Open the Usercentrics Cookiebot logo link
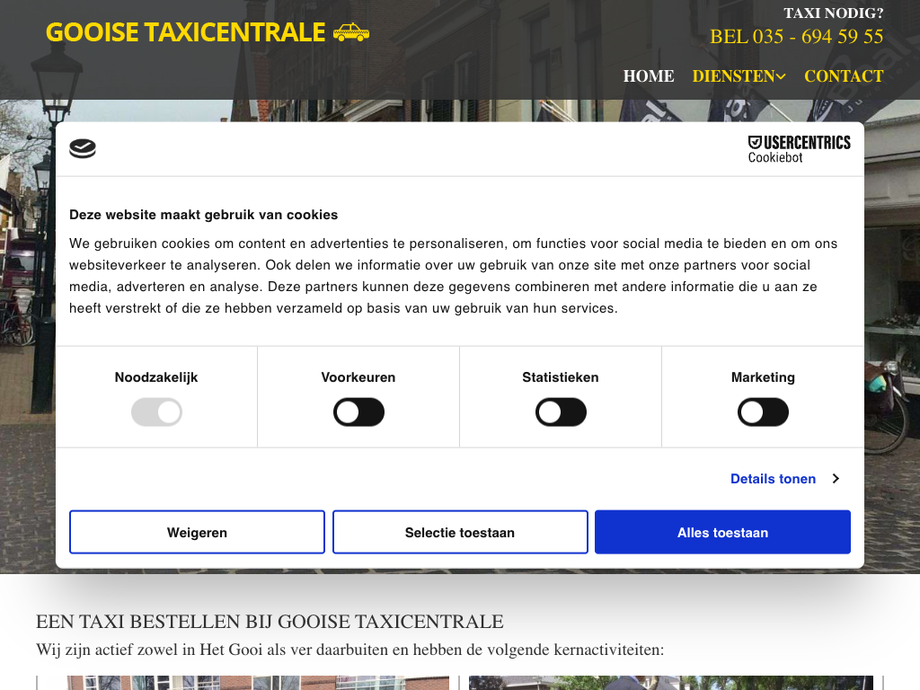This screenshot has width=920, height=690. pyautogui.click(x=799, y=149)
